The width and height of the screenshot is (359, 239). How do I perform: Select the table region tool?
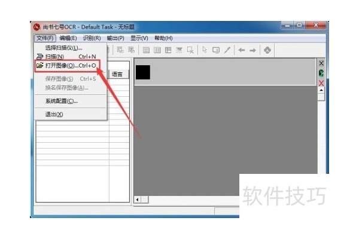point(168,50)
